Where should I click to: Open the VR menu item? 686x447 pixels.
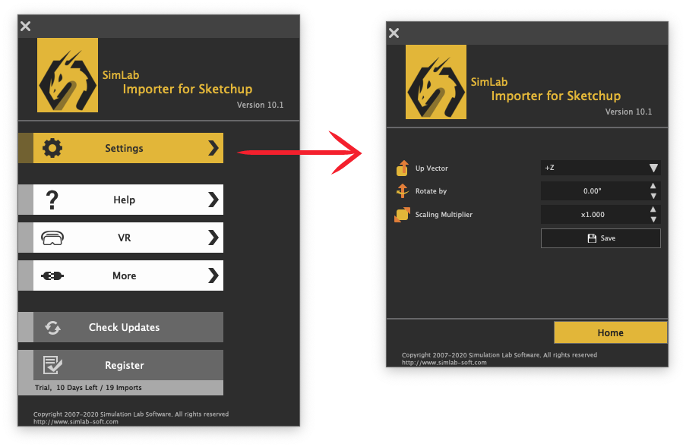(x=121, y=238)
